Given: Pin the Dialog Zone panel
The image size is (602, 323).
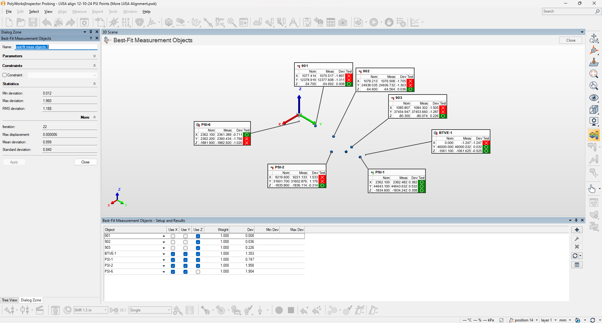Looking at the screenshot, I should coord(91,32).
